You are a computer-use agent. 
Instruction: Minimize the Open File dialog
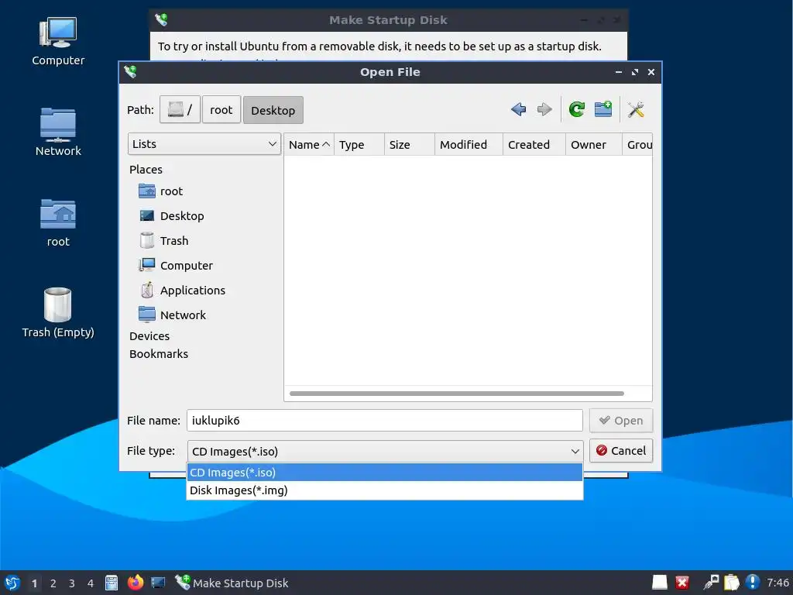(x=619, y=72)
